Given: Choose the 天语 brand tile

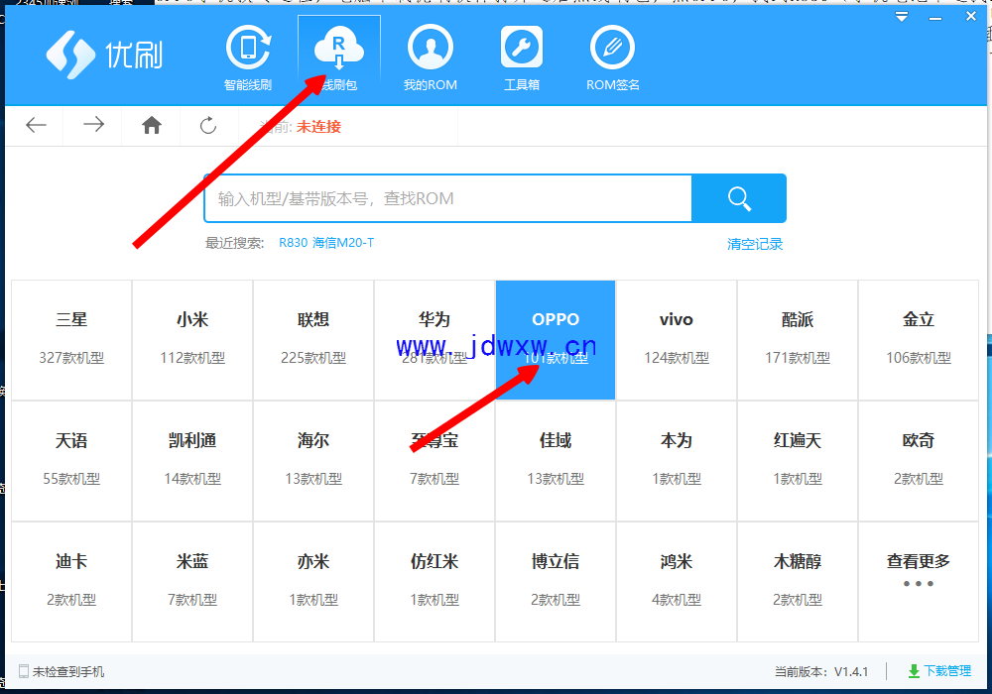Looking at the screenshot, I should (71, 461).
